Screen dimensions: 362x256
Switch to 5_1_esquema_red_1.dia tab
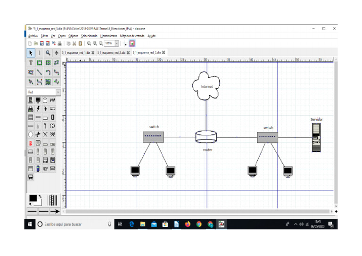(x=75, y=53)
